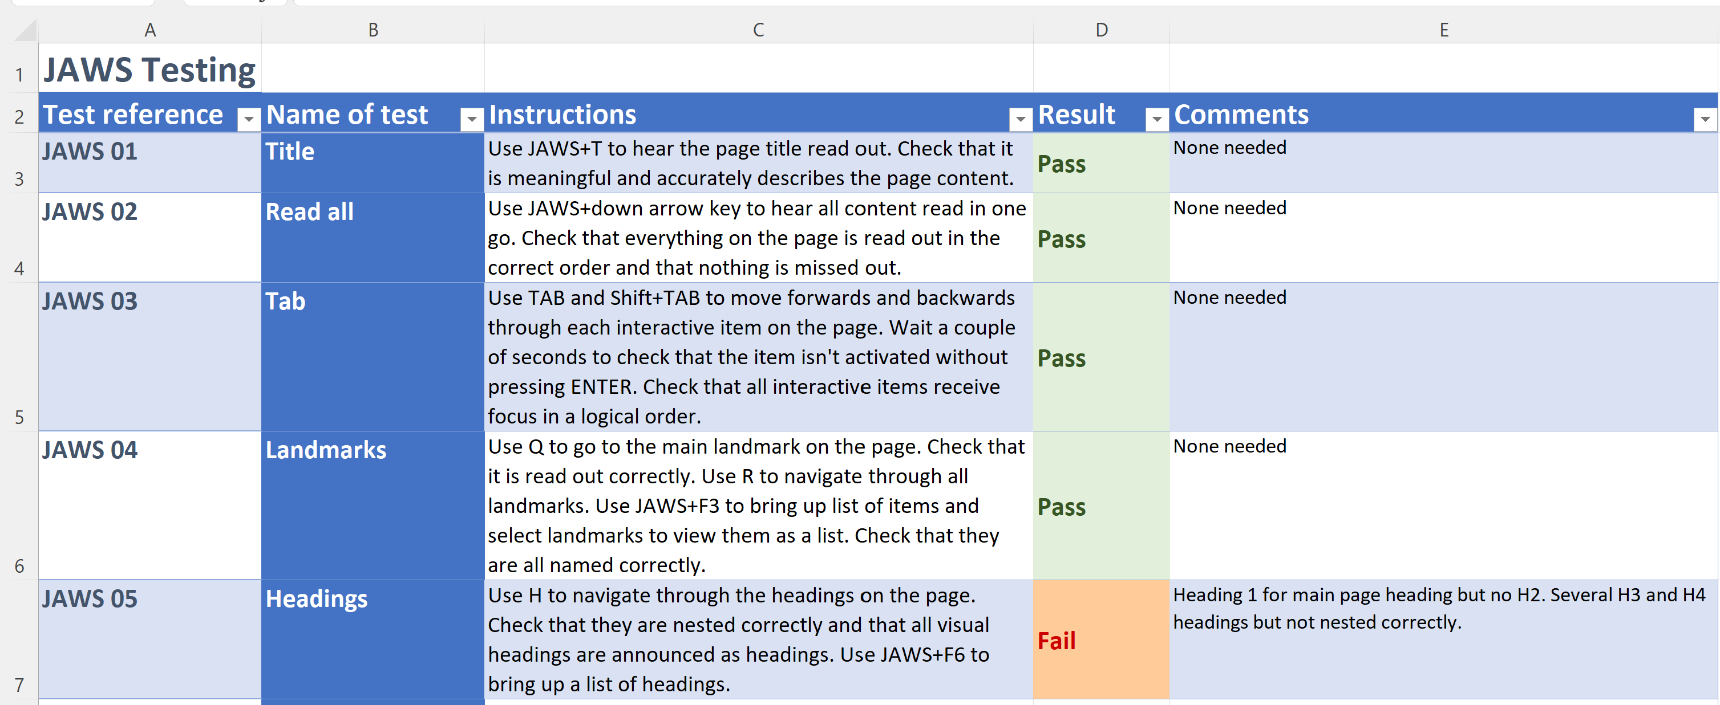Screen dimensions: 1720x705
Task: Click the JAWS 02 Pass status icon
Action: tap(1063, 240)
